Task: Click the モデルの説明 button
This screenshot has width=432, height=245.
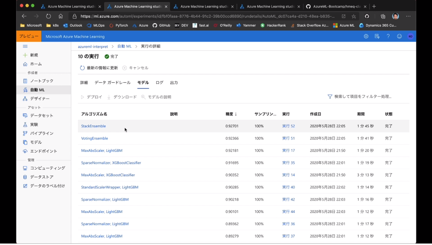Action: (156, 97)
